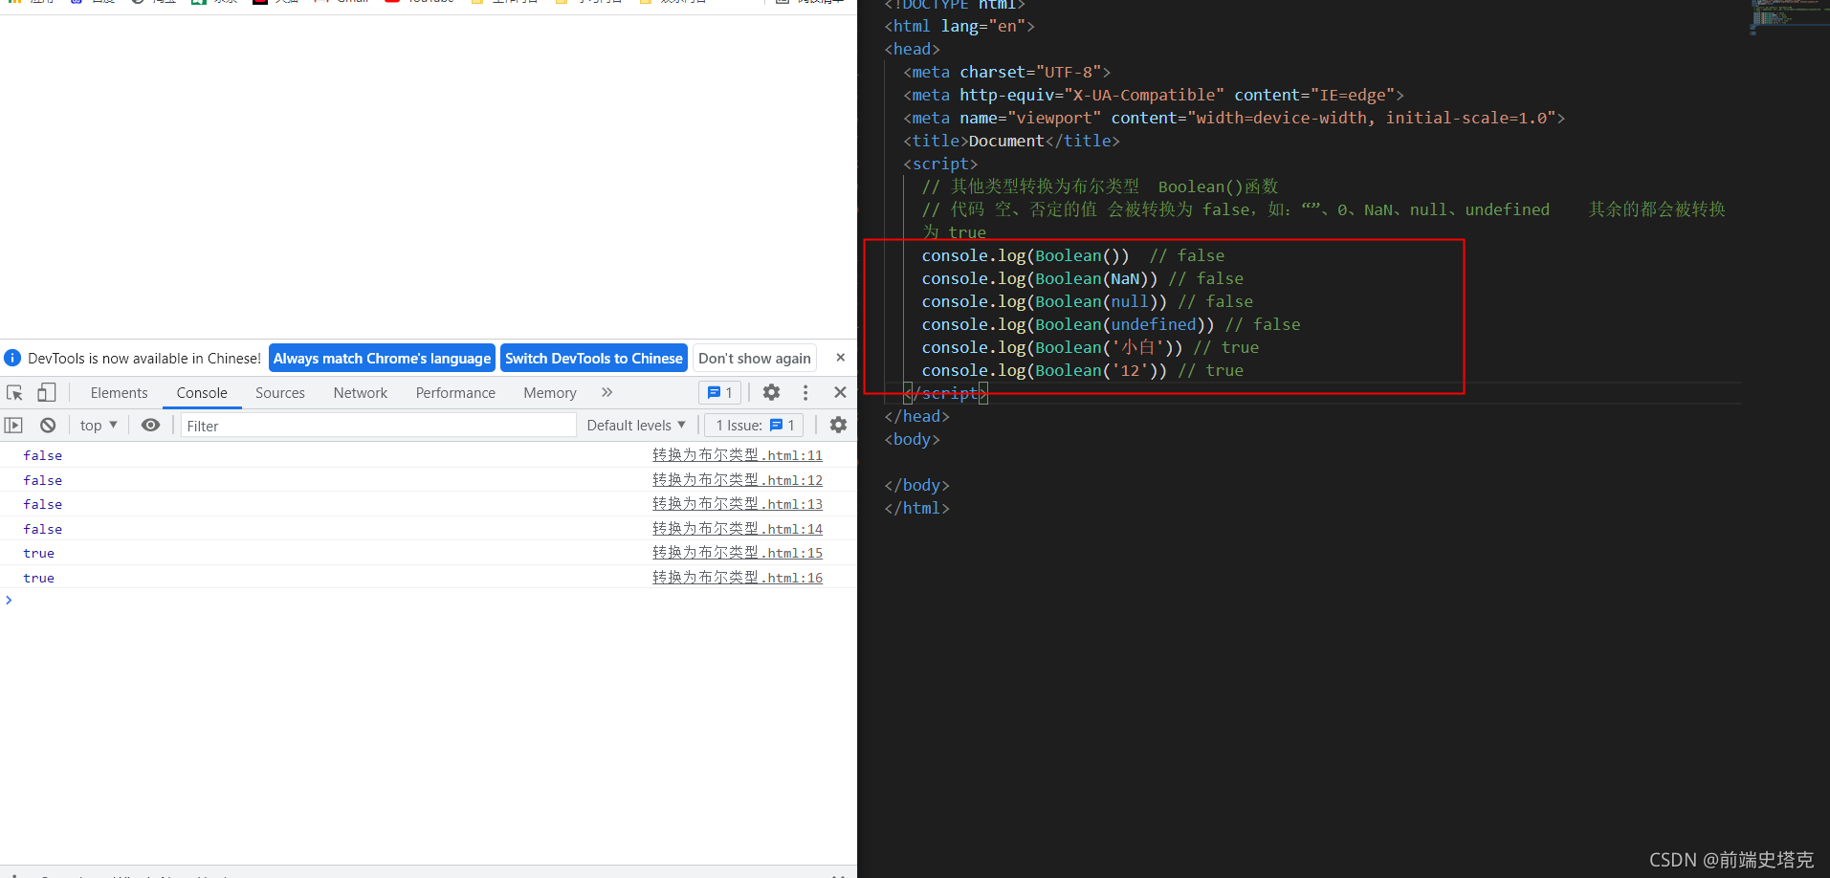Click the meta viewport line
The image size is (1830, 878).
click(x=1234, y=118)
